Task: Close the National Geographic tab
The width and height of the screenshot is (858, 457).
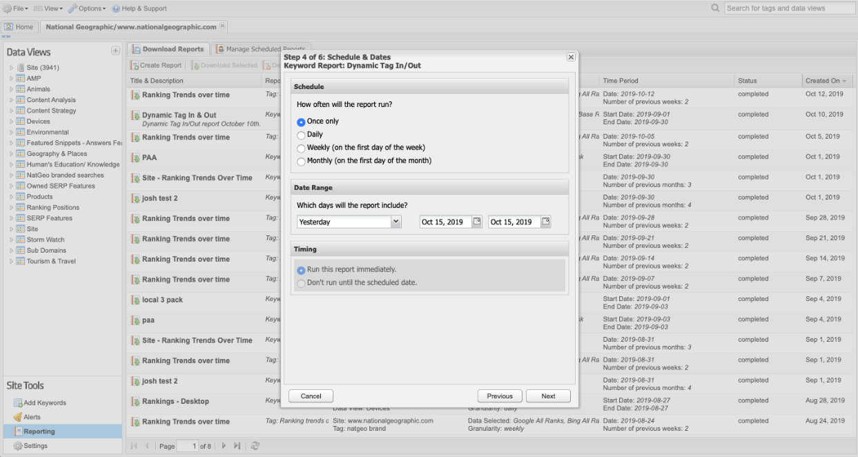Action: pos(222,26)
